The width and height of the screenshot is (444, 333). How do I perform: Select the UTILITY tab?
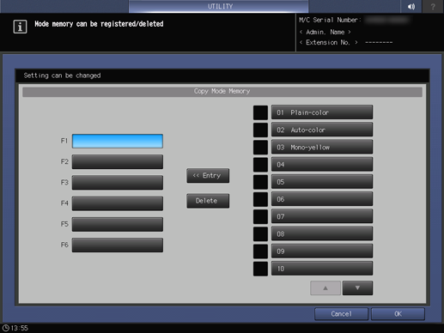[219, 6]
